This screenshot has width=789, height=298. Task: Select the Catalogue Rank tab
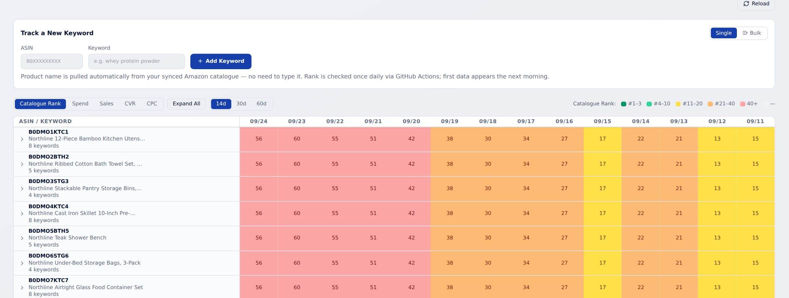(x=40, y=104)
